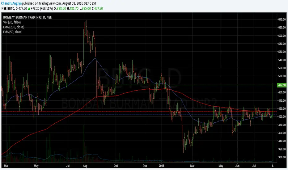Open the ChandruAngiya author link

(11, 3)
